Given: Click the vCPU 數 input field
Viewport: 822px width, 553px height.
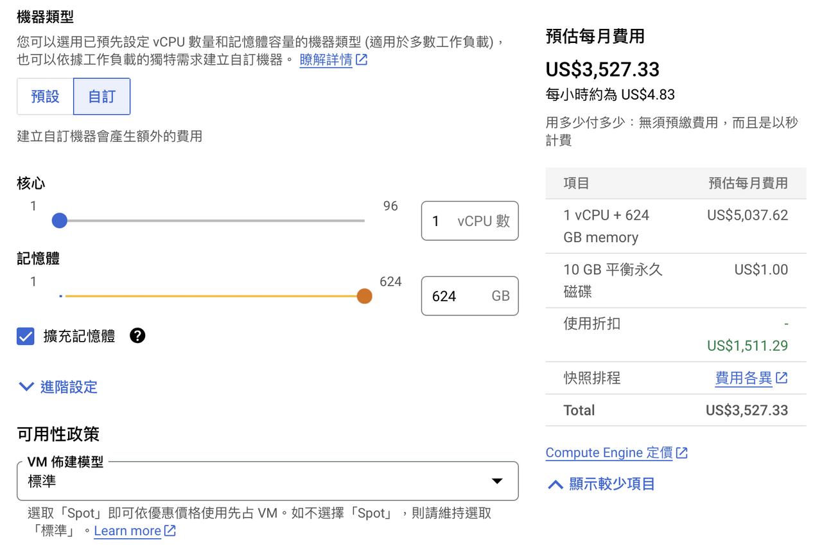Looking at the screenshot, I should point(469,221).
